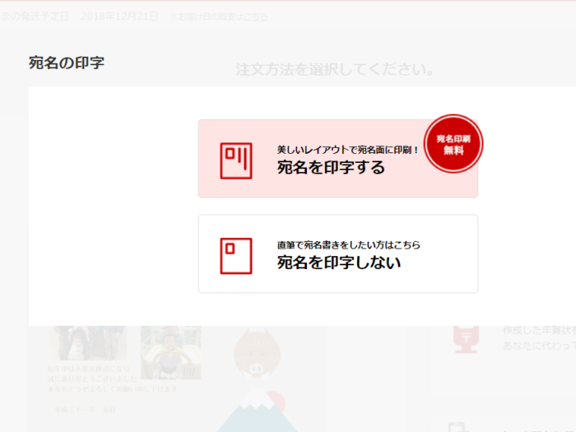Viewport: 576px width, 432px height.
Task: Click the Mt. Fuji illustration
Action: coord(257,411)
